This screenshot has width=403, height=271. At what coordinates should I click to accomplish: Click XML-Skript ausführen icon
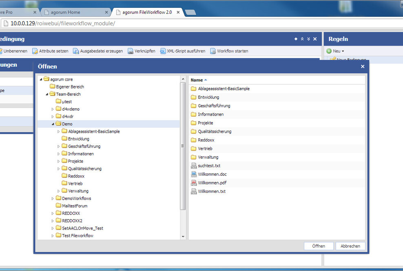pos(163,51)
